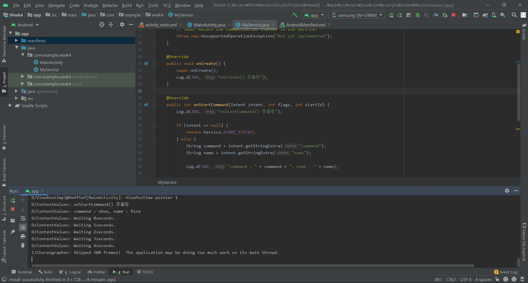This screenshot has height=283, width=528.
Task: Click the print icon in Run console
Action: pos(23,236)
